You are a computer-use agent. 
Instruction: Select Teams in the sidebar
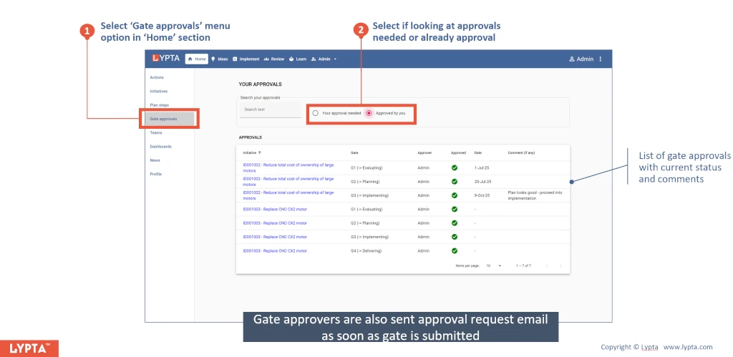coord(156,132)
